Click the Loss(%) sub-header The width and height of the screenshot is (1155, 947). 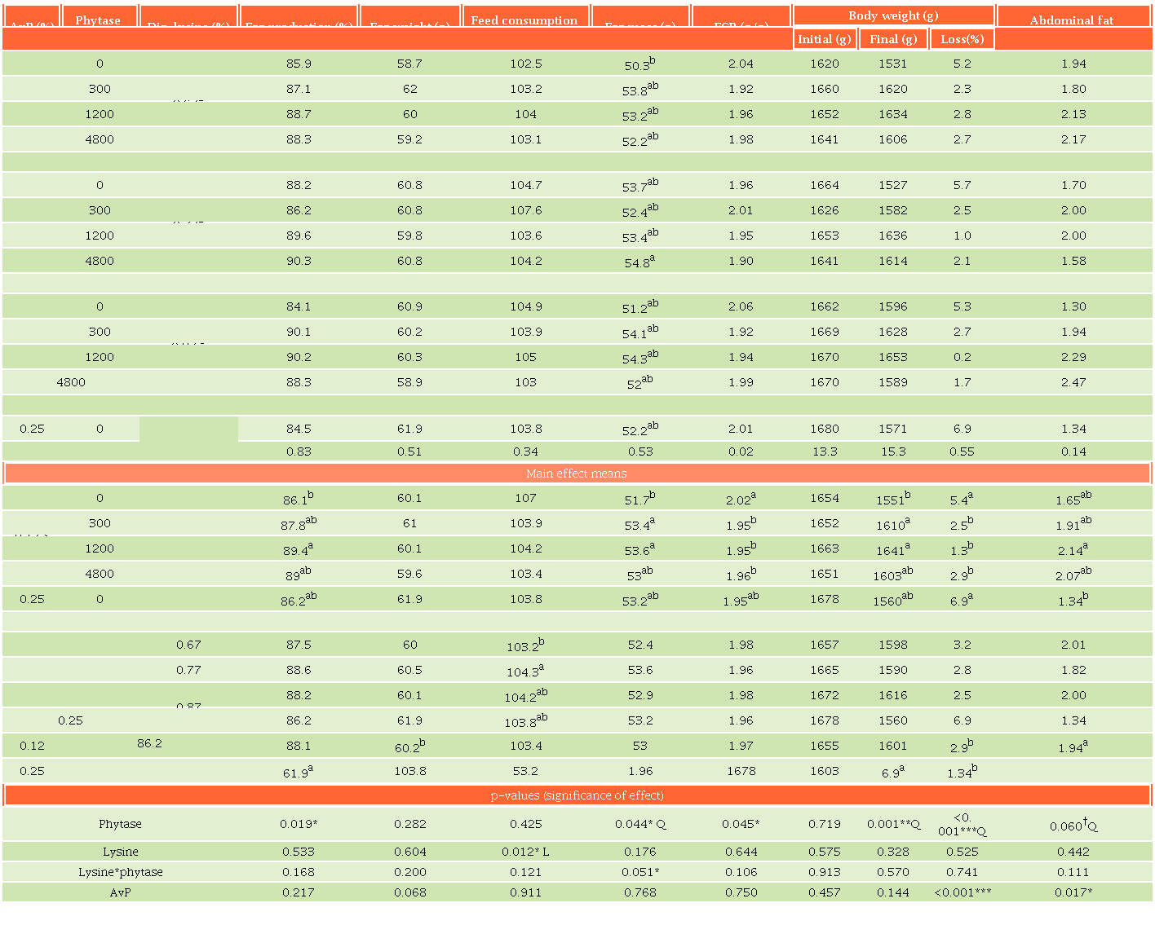coord(962,39)
